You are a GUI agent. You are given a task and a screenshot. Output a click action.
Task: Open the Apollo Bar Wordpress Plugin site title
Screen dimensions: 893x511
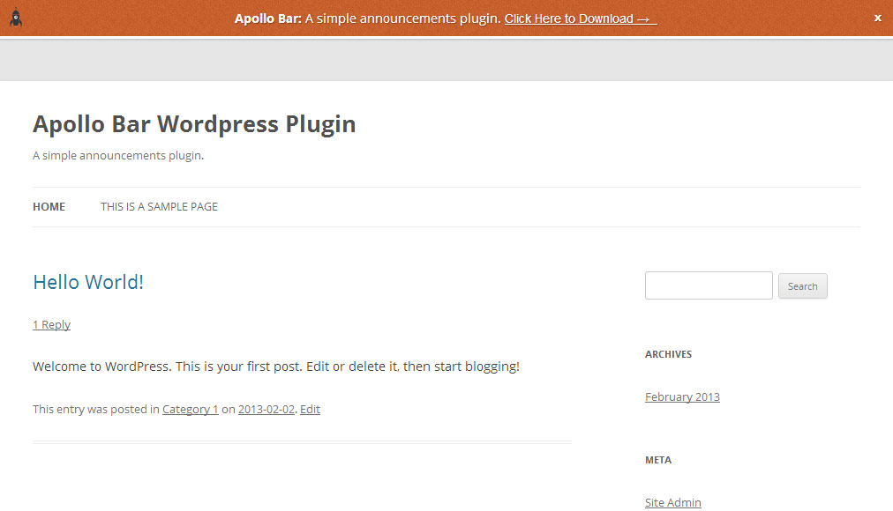pos(194,124)
